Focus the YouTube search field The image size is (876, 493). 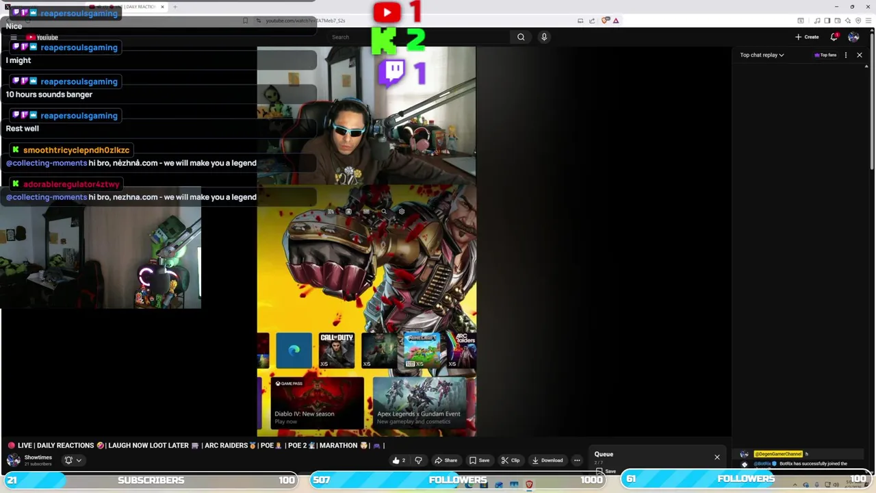tap(419, 37)
